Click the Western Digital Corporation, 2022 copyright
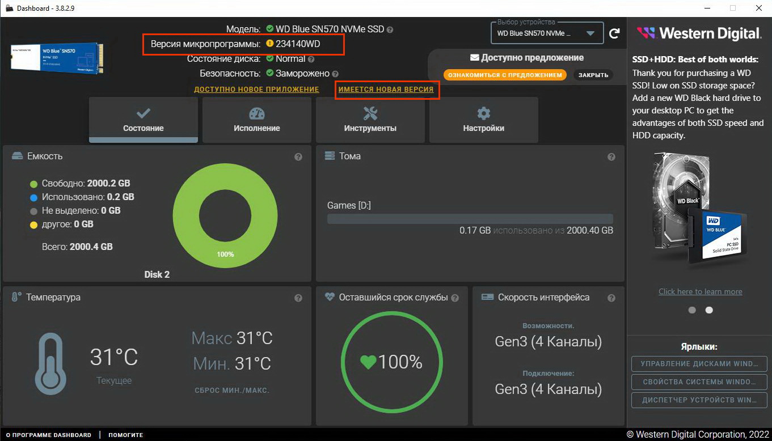This screenshot has height=441, width=772. pyautogui.click(x=697, y=434)
